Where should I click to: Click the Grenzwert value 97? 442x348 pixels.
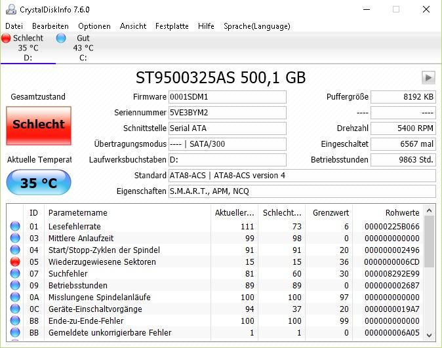(x=344, y=298)
